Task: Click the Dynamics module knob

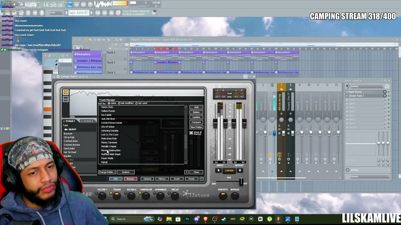Action: (160, 196)
